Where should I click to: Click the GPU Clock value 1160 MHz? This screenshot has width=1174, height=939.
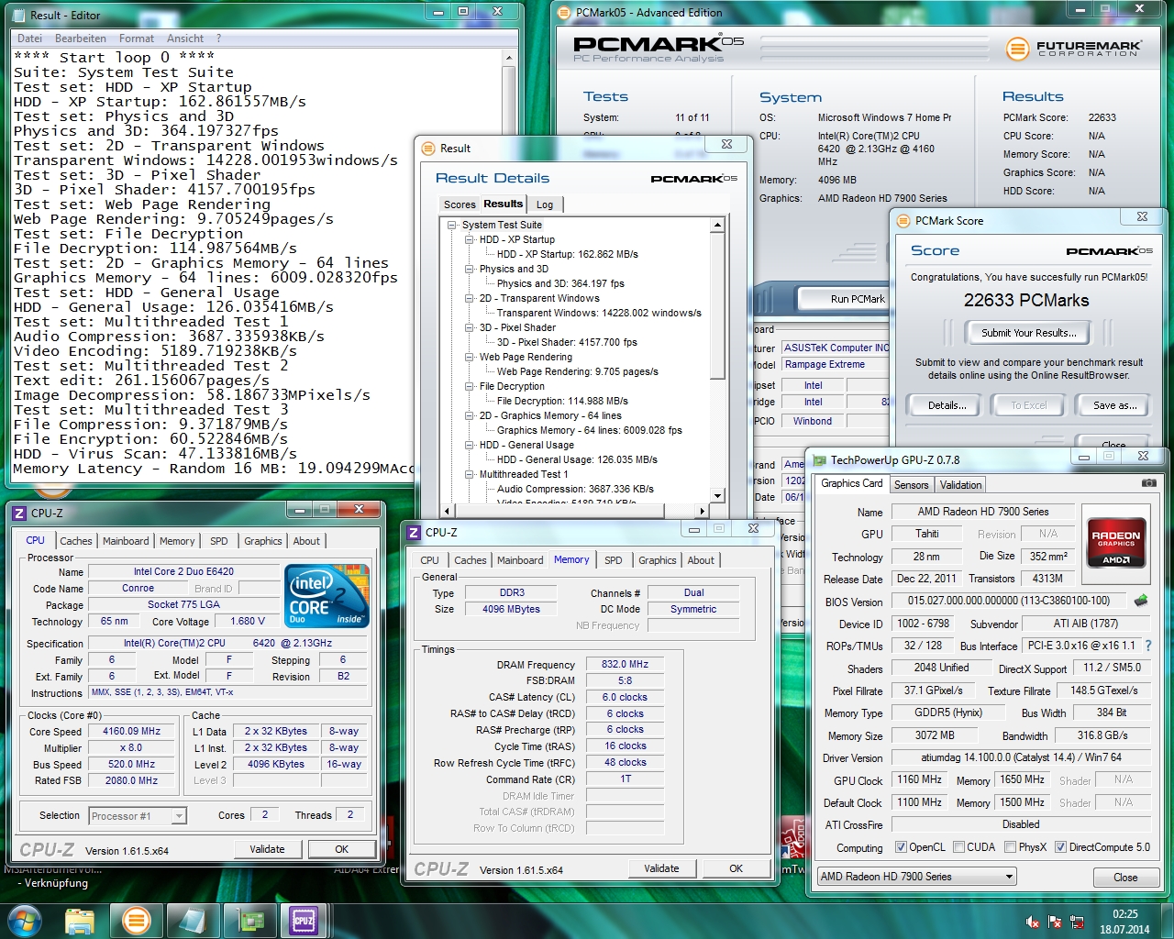918,779
